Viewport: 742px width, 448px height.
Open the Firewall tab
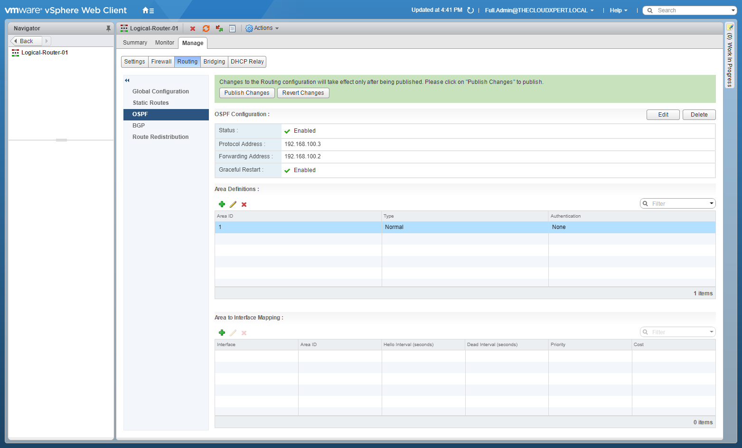[x=161, y=62]
